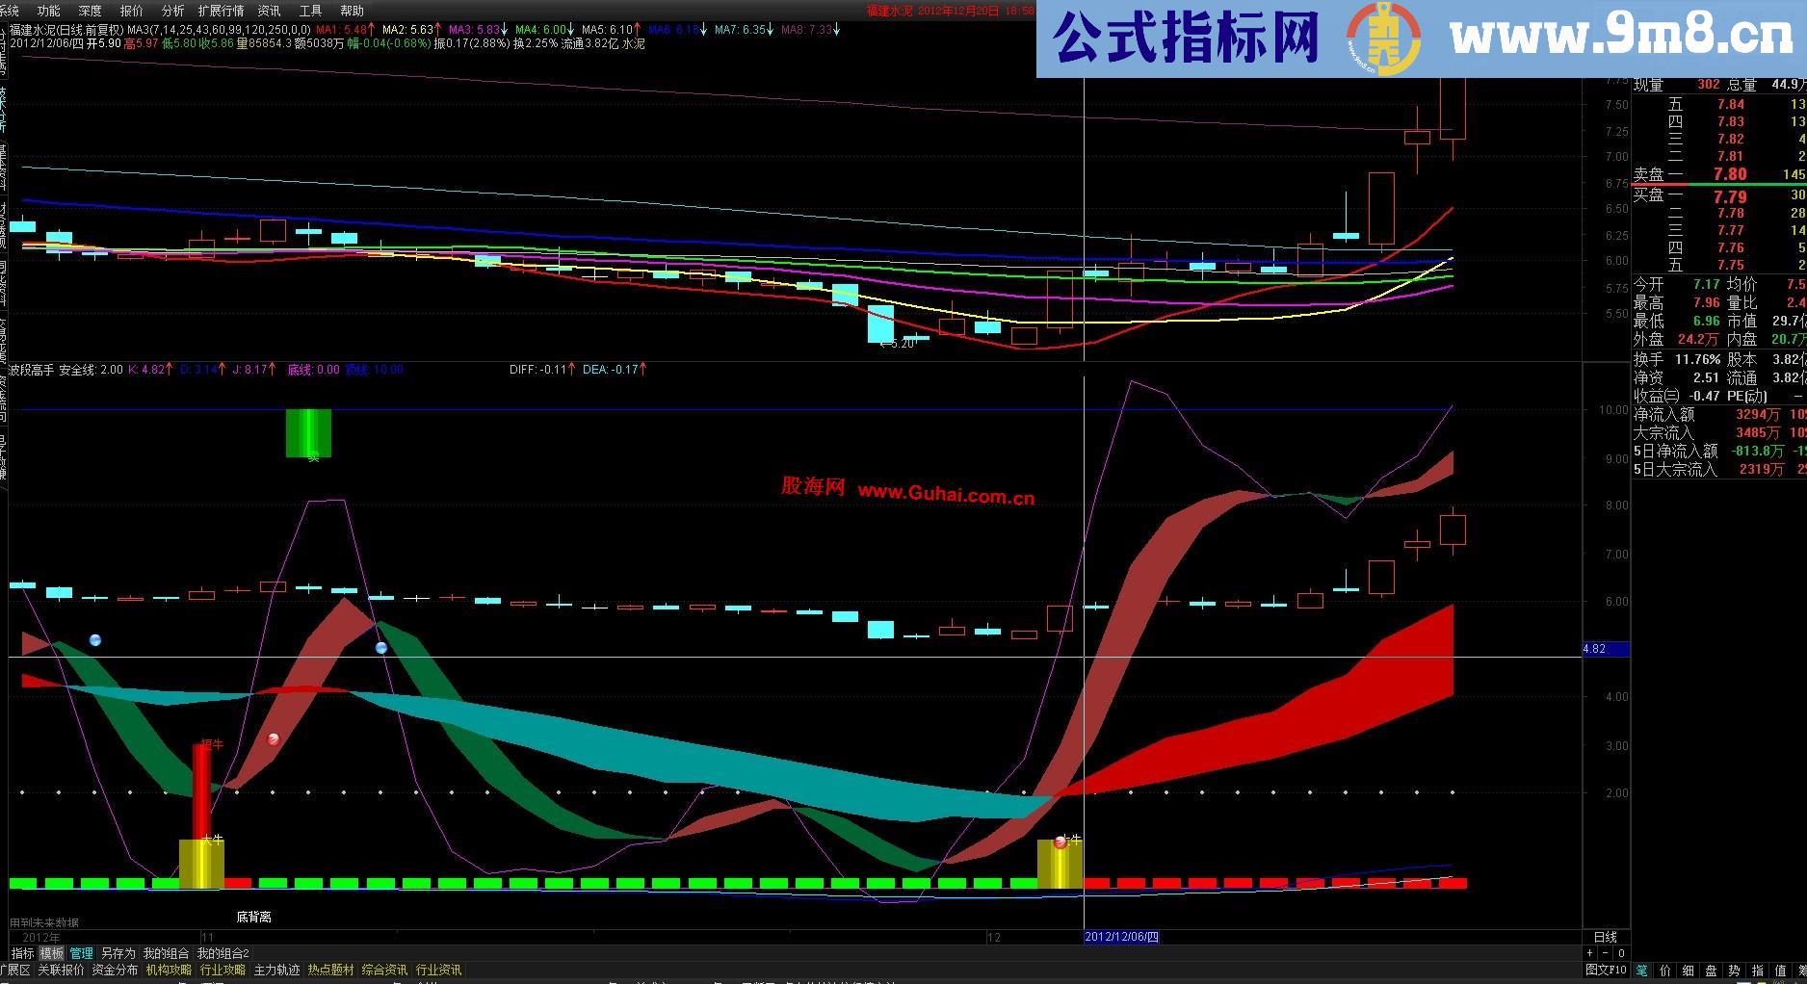1807x984 pixels.
Task: Select the 指 indicator panel icon
Action: click(x=1759, y=971)
